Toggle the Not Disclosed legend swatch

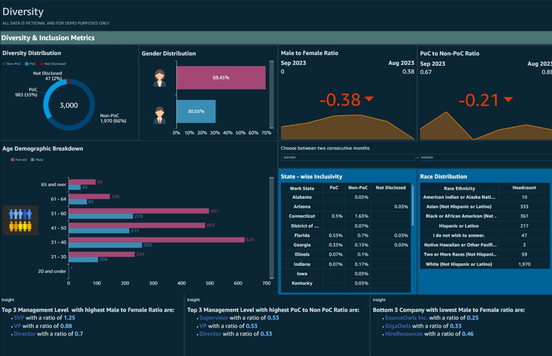pos(41,64)
